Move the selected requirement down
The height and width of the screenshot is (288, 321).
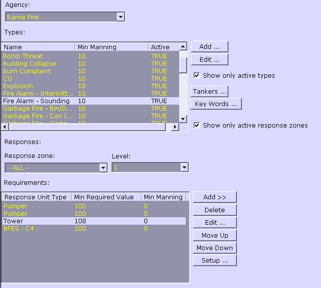click(x=214, y=248)
